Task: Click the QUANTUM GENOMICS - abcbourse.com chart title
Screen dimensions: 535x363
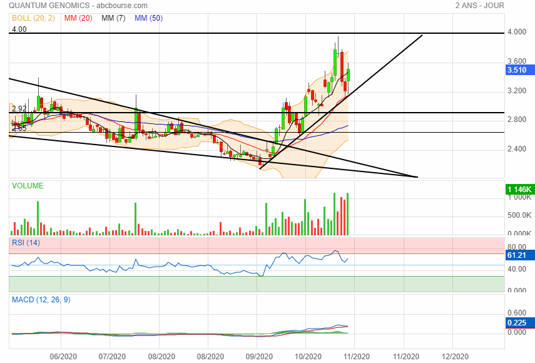Action: tap(78, 6)
